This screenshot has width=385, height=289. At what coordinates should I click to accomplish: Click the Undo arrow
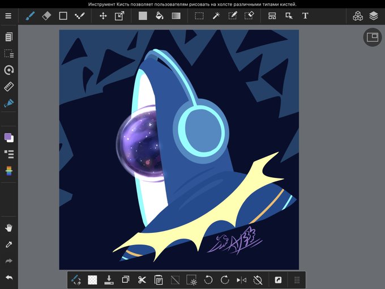point(9,278)
